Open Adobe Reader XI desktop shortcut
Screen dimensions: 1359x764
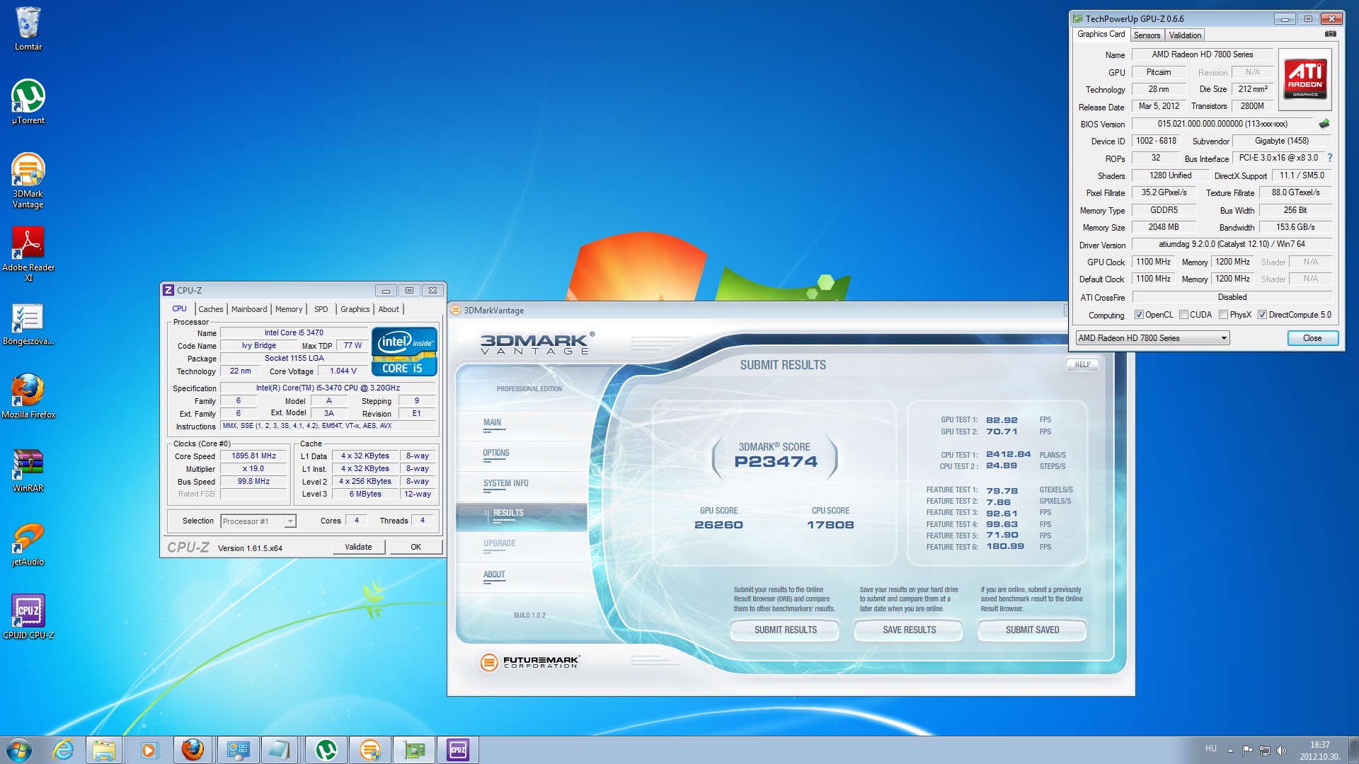[x=28, y=255]
